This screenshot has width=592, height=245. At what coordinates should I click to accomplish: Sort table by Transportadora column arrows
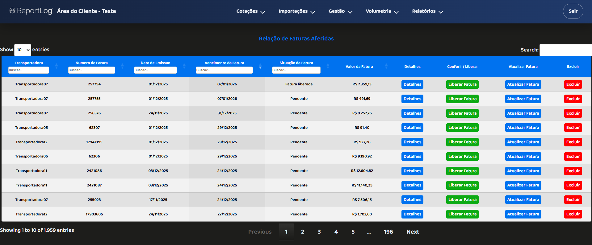(57, 66)
